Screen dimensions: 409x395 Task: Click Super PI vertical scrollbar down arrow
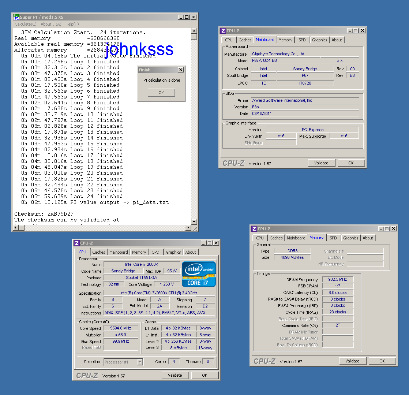coord(194,221)
